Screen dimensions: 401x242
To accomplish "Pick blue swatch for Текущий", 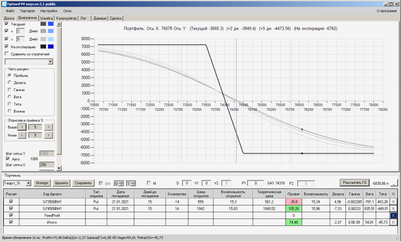I will pos(51,24).
